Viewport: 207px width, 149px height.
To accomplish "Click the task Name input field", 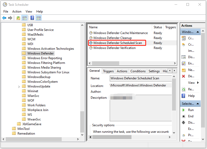I will [x=141, y=78].
